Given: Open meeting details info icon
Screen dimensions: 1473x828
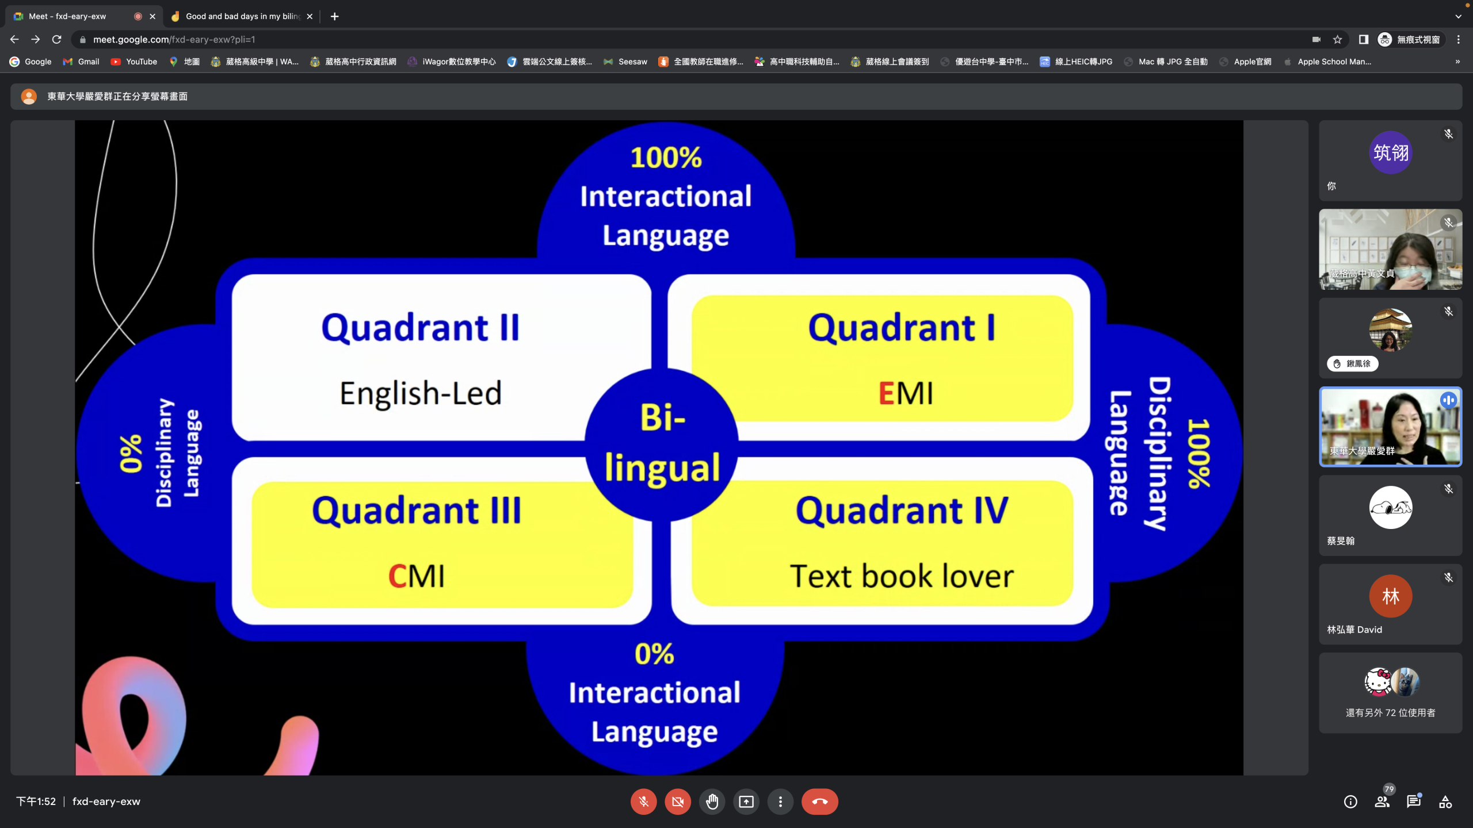Looking at the screenshot, I should (x=1350, y=802).
